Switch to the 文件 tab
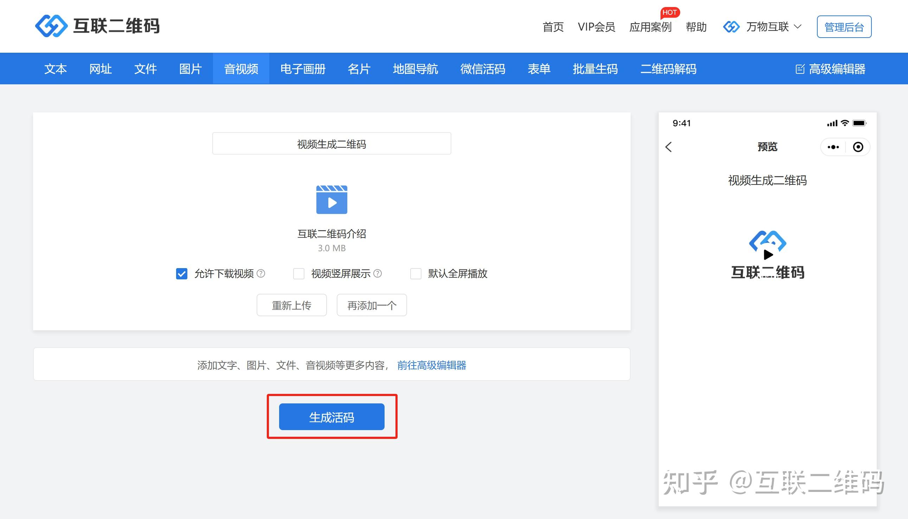908x519 pixels. point(146,69)
